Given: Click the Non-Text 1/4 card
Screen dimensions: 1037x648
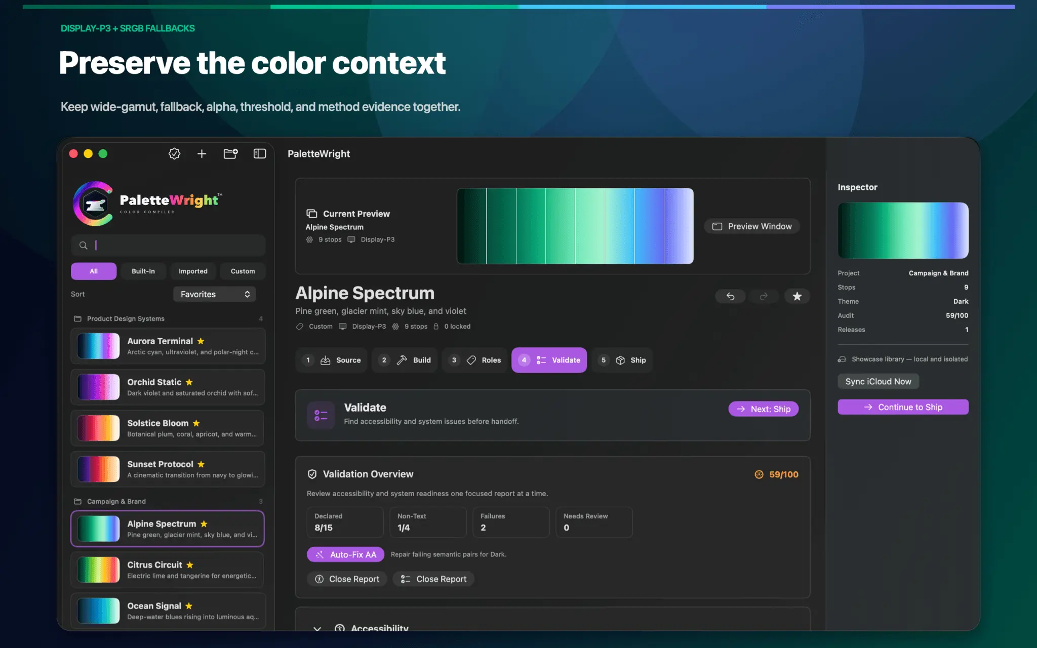Looking at the screenshot, I should coord(428,522).
